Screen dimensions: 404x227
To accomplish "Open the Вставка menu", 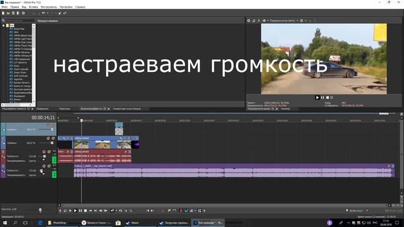I will click(33, 7).
